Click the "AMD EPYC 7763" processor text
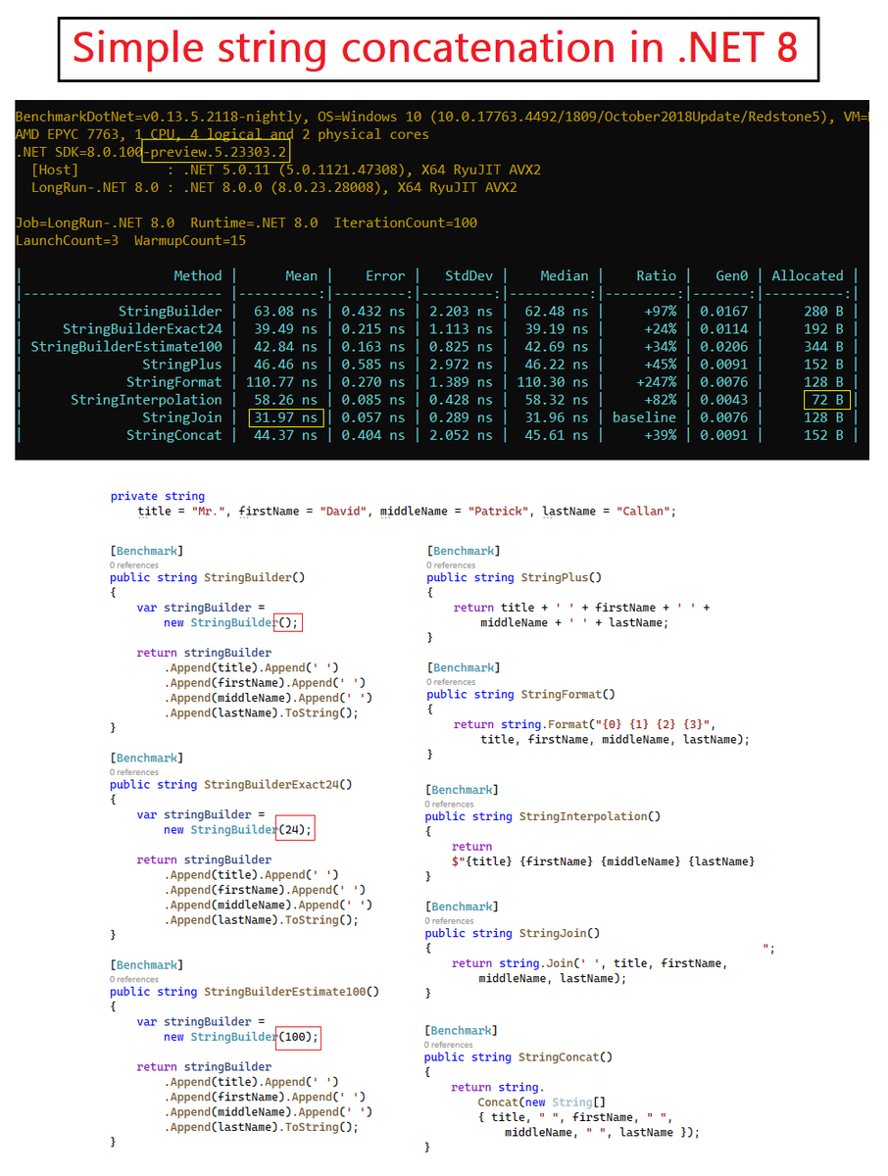888x1176 pixels. pyautogui.click(x=69, y=134)
